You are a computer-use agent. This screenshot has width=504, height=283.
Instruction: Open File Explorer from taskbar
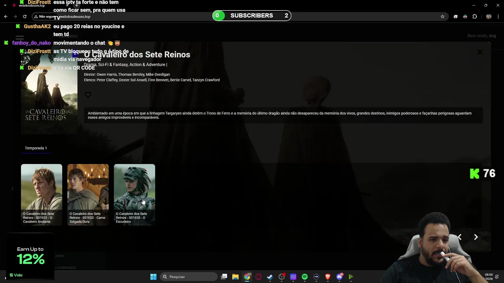pos(235,277)
